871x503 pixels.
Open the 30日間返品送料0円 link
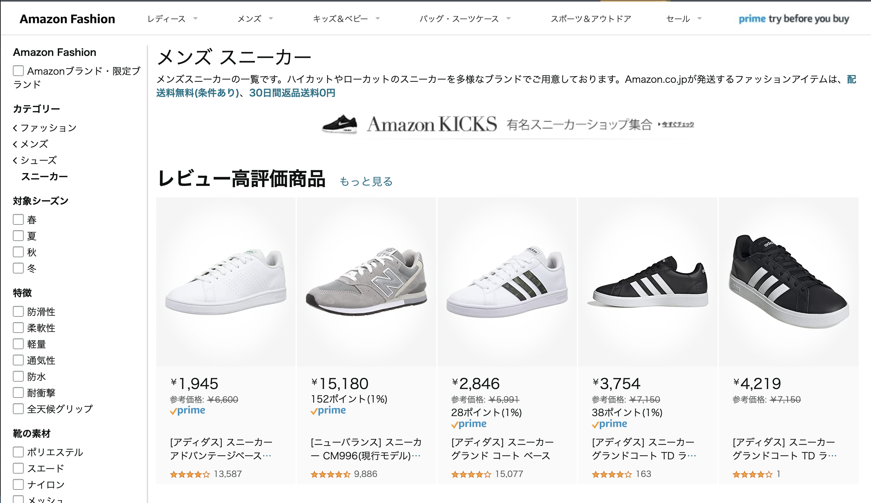292,93
